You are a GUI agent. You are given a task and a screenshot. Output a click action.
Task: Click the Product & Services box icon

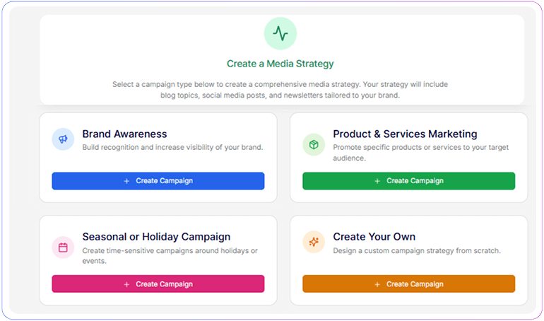(314, 144)
